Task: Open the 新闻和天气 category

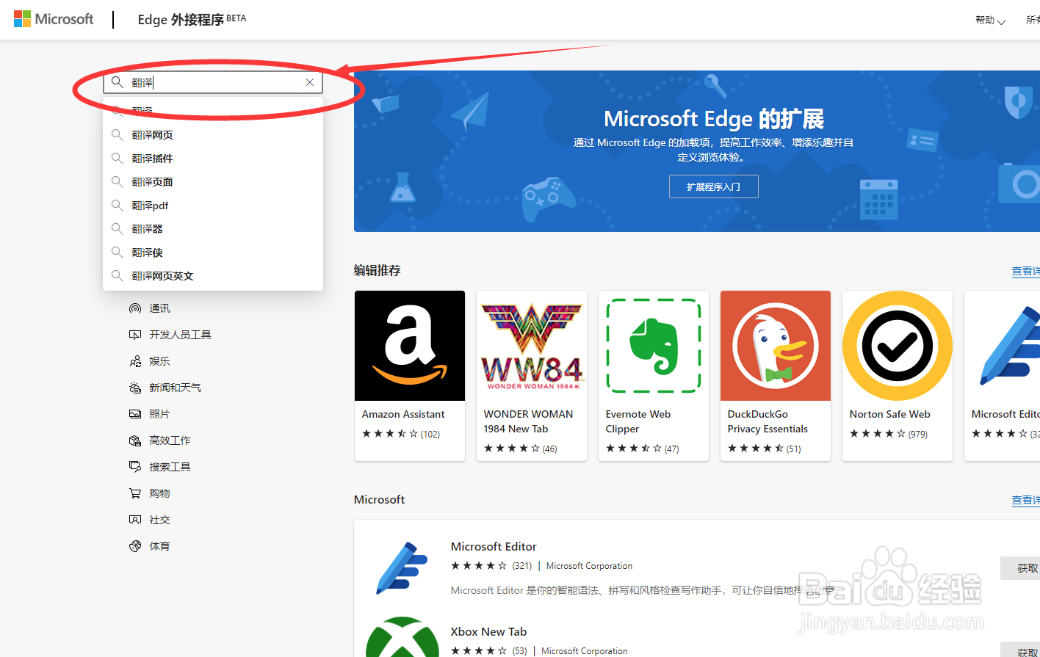Action: [175, 388]
